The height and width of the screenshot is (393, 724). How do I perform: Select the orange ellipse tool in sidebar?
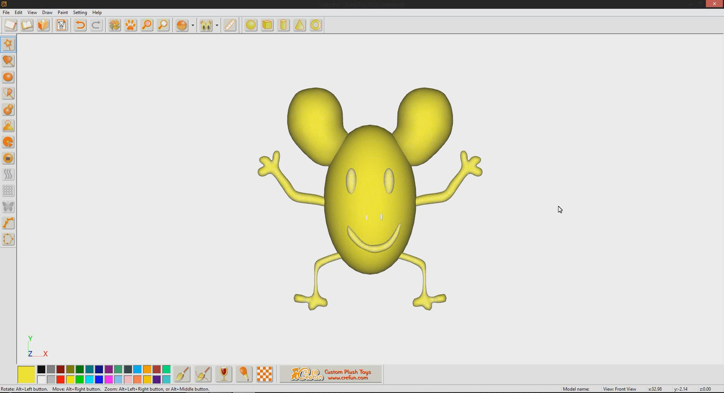coord(8,77)
